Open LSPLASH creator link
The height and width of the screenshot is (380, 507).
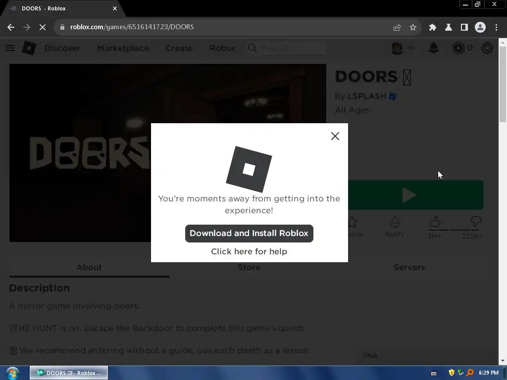(367, 96)
